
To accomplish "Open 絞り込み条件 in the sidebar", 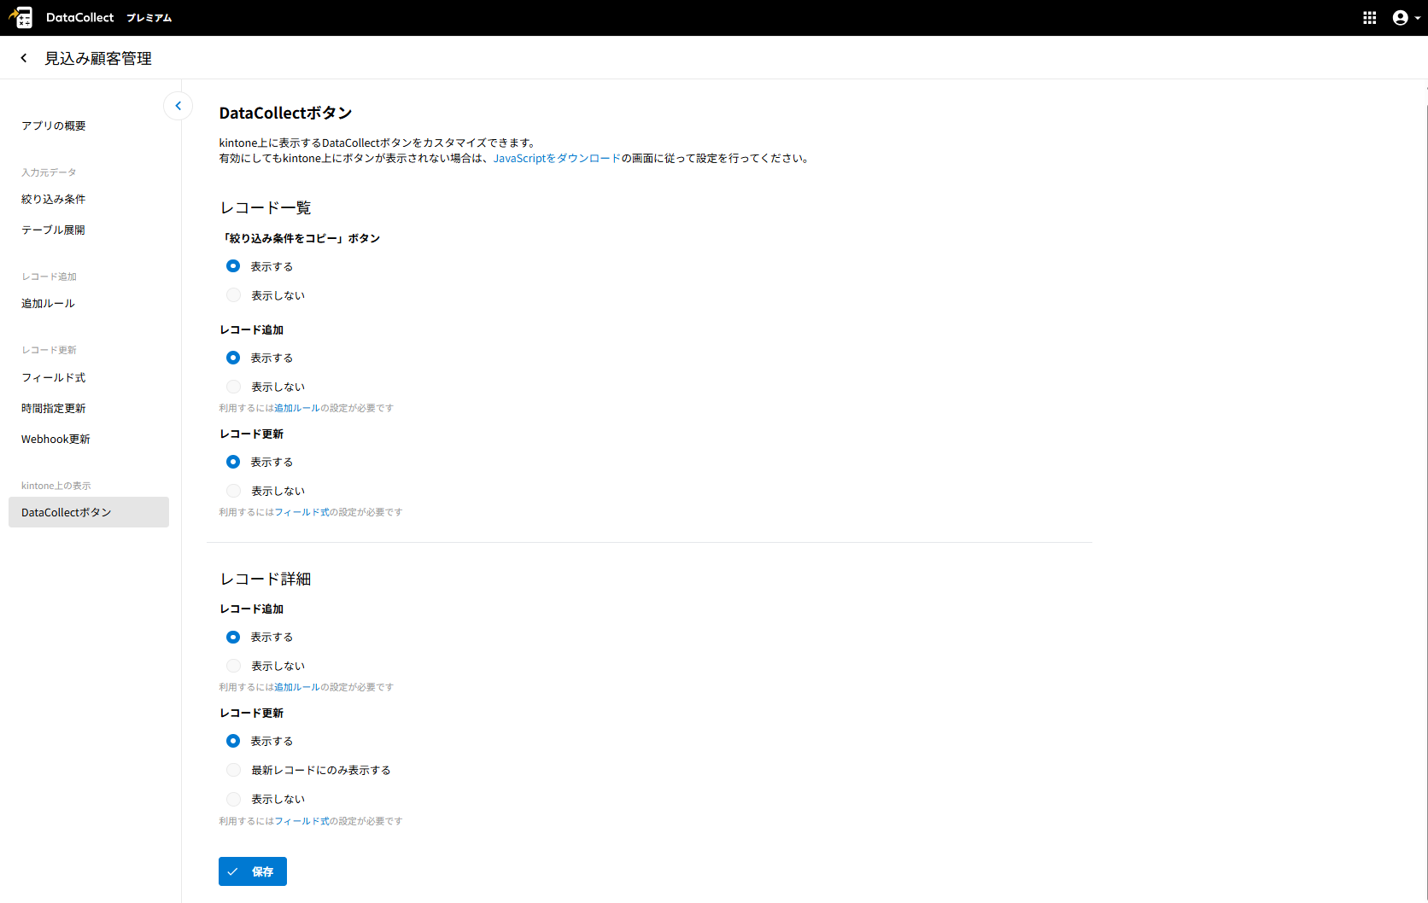I will coord(54,199).
